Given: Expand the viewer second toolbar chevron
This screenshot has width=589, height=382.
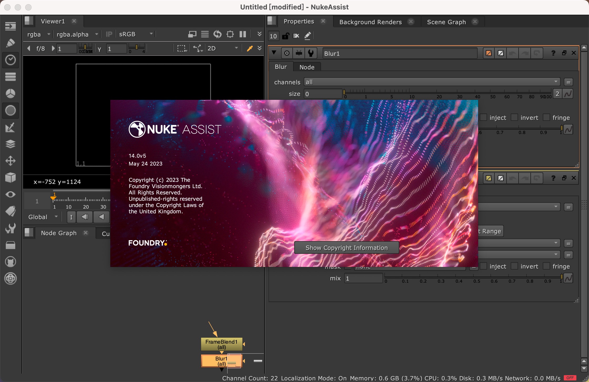Looking at the screenshot, I should tap(259, 48).
